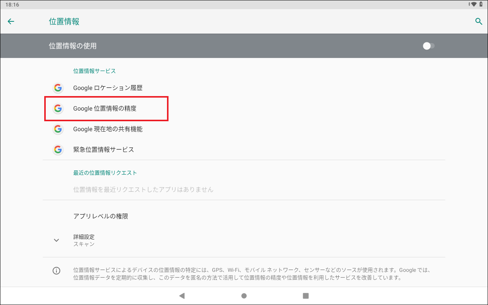Image resolution: width=488 pixels, height=305 pixels.
Task: Open アプリレベルの権限
Action: pos(101,216)
